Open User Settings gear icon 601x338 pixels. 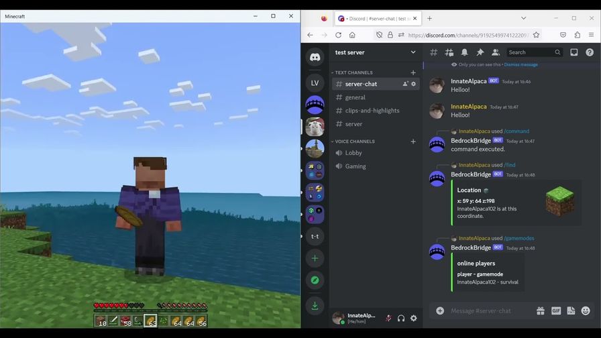pos(414,318)
